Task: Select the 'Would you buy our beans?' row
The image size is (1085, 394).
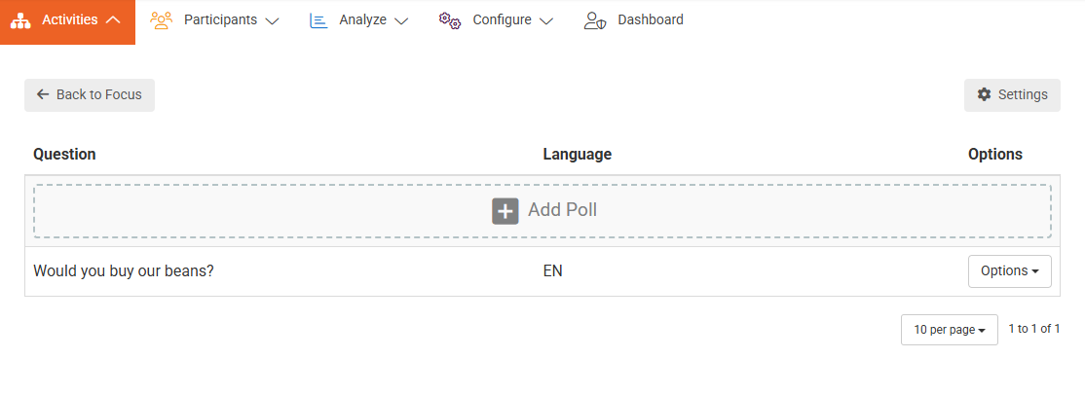Action: click(124, 271)
